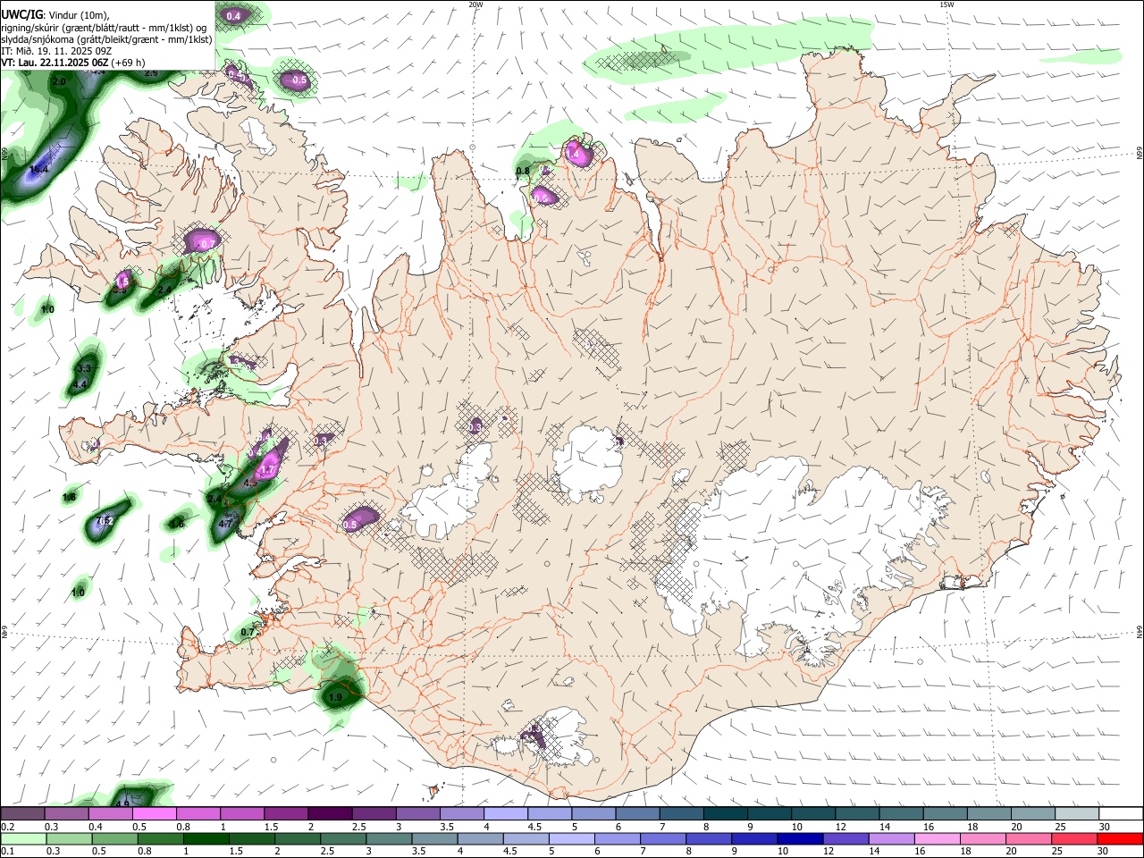Click the 'slydda/snjókoma' legend description line
Image resolution: width=1144 pixels, height=858 pixels.
tap(106, 39)
